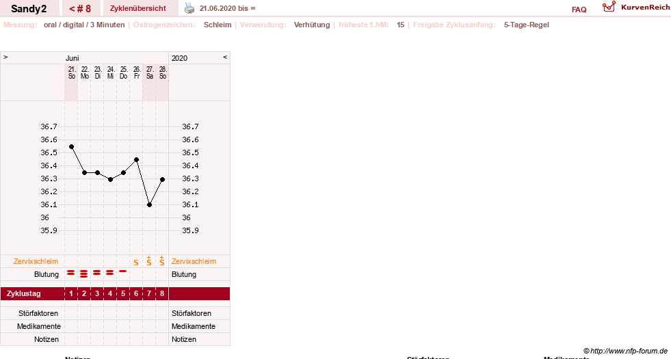Click the Verhütung setting value
The image size is (671, 359).
[x=312, y=25]
